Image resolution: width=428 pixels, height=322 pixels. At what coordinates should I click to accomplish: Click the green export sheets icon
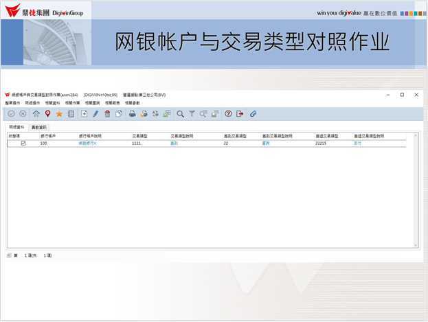[167, 114]
